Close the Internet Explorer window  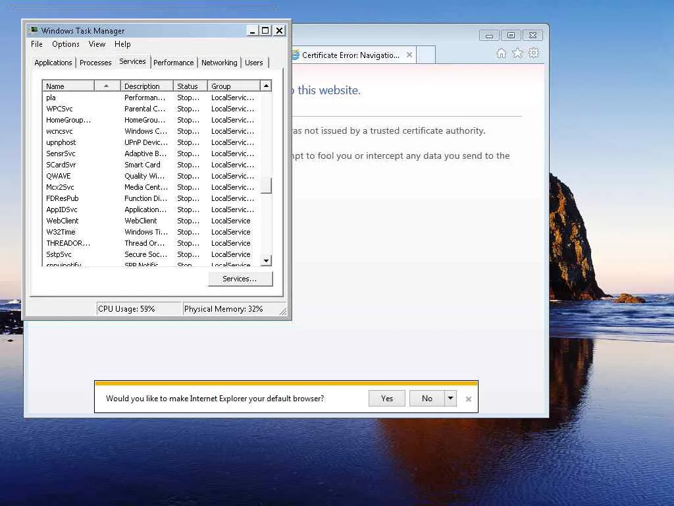tap(532, 36)
